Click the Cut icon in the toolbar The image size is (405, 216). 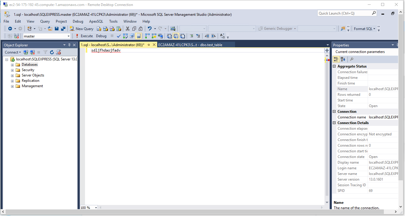127,29
